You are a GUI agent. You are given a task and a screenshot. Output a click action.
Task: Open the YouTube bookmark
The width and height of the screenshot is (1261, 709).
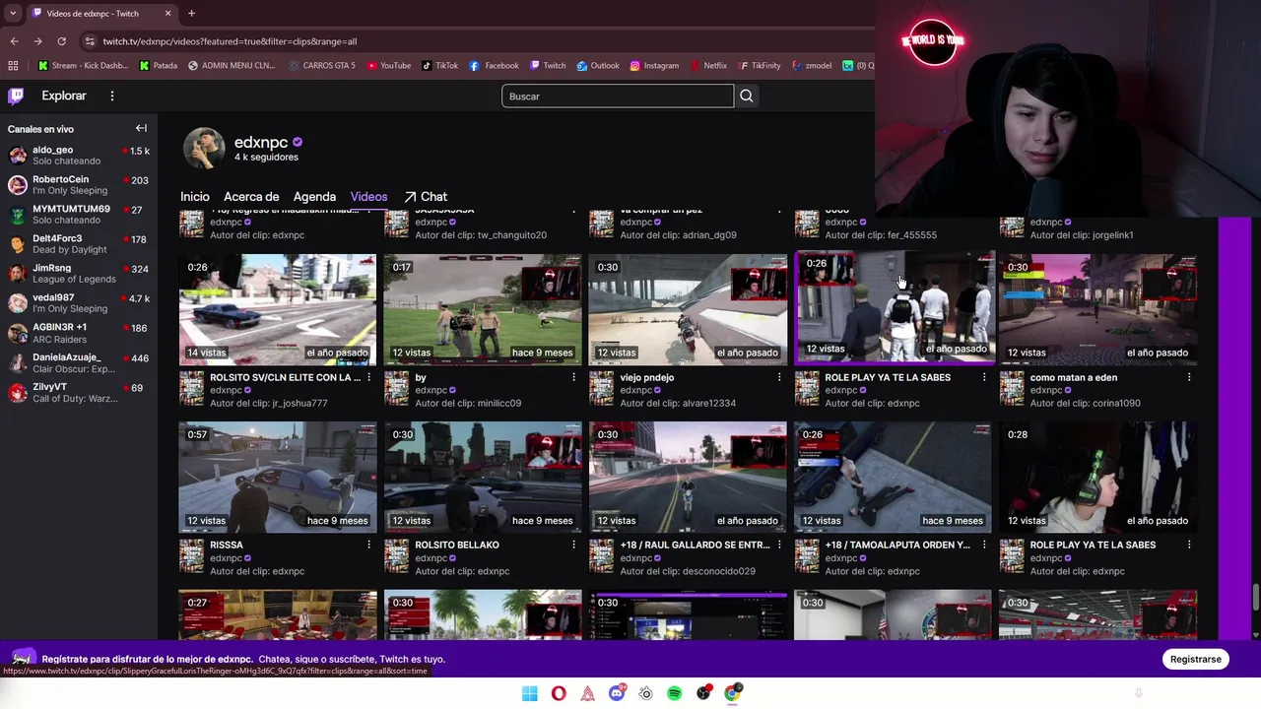tap(388, 66)
